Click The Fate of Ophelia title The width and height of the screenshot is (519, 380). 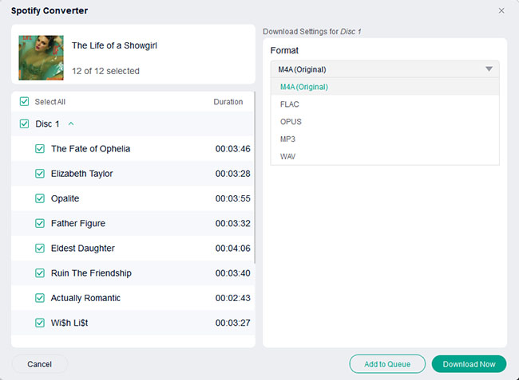pyautogui.click(x=90, y=148)
